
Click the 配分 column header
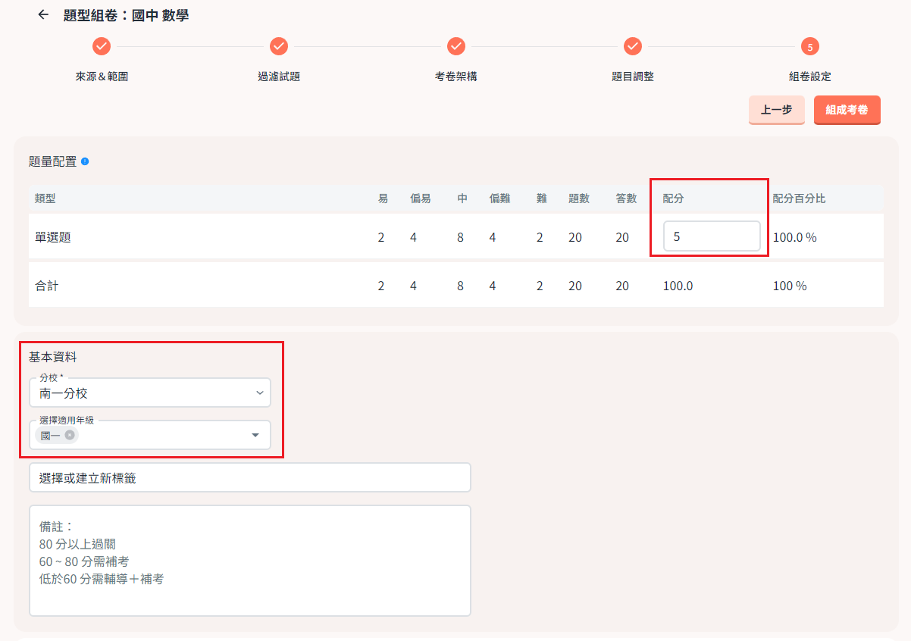click(x=674, y=199)
